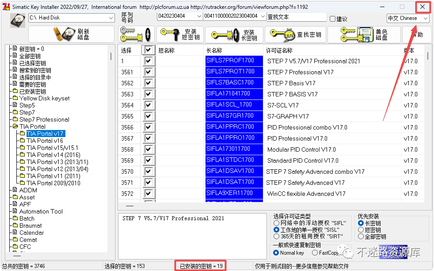Click document icon of ADDM node
This screenshot has height=271, width=434.
[x=15, y=190]
